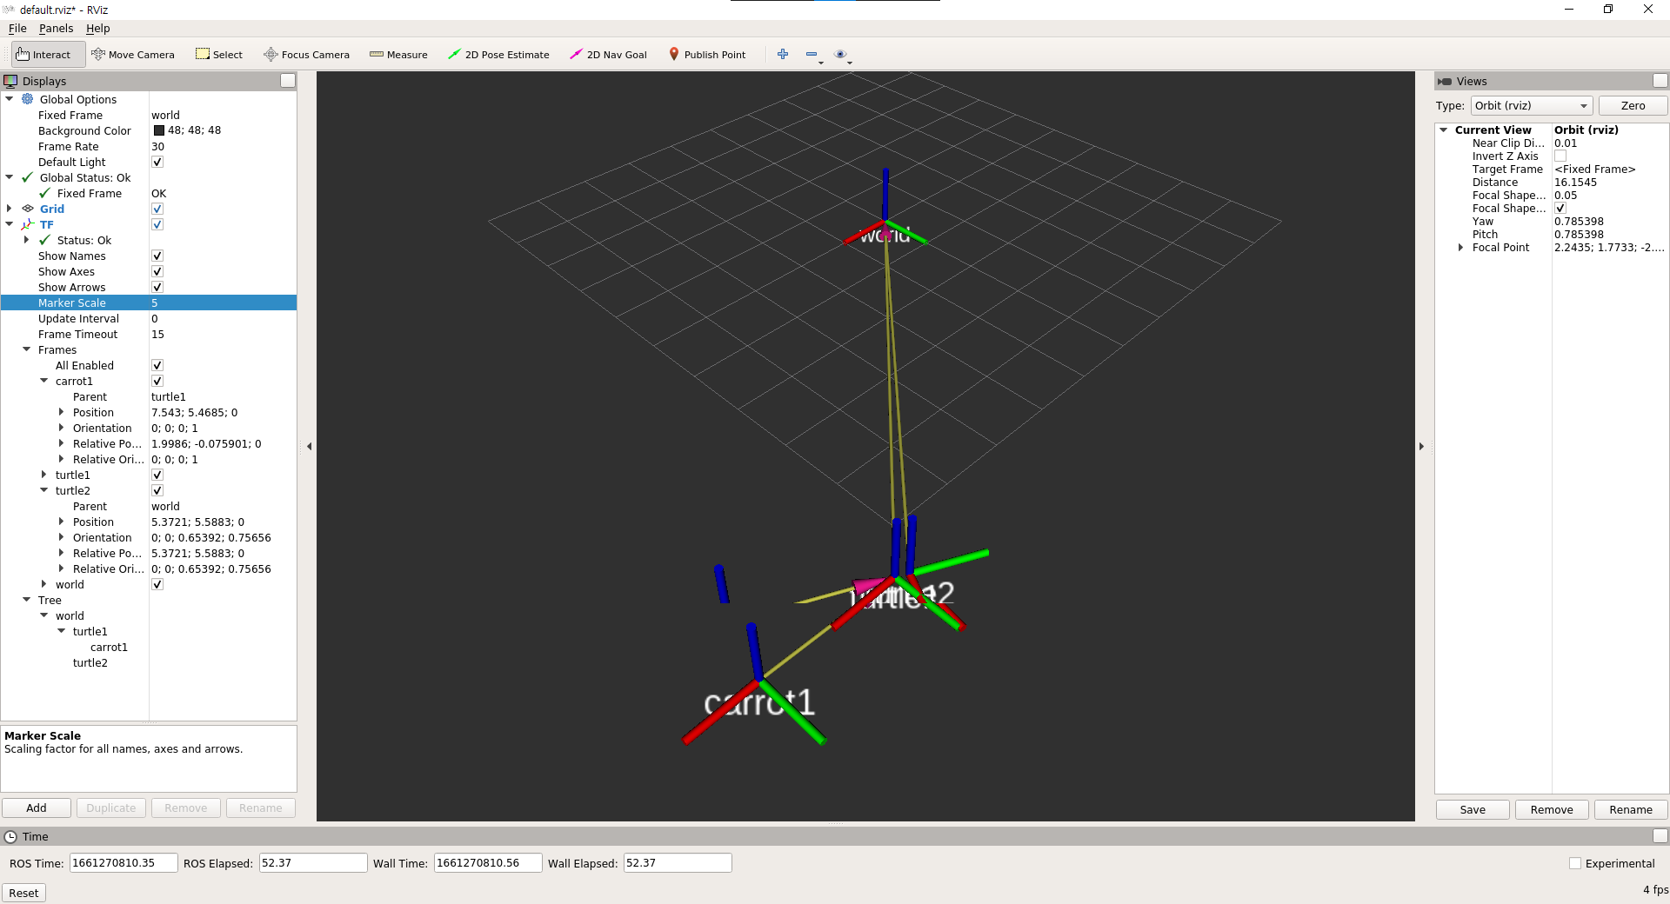Activate 2D Nav Goal tool
The height and width of the screenshot is (904, 1670).
[608, 55]
